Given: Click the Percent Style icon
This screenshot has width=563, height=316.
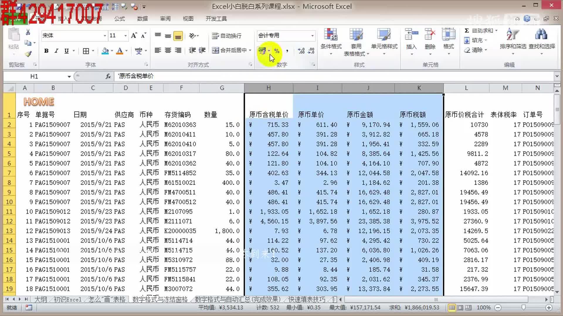Looking at the screenshot, I should [277, 51].
